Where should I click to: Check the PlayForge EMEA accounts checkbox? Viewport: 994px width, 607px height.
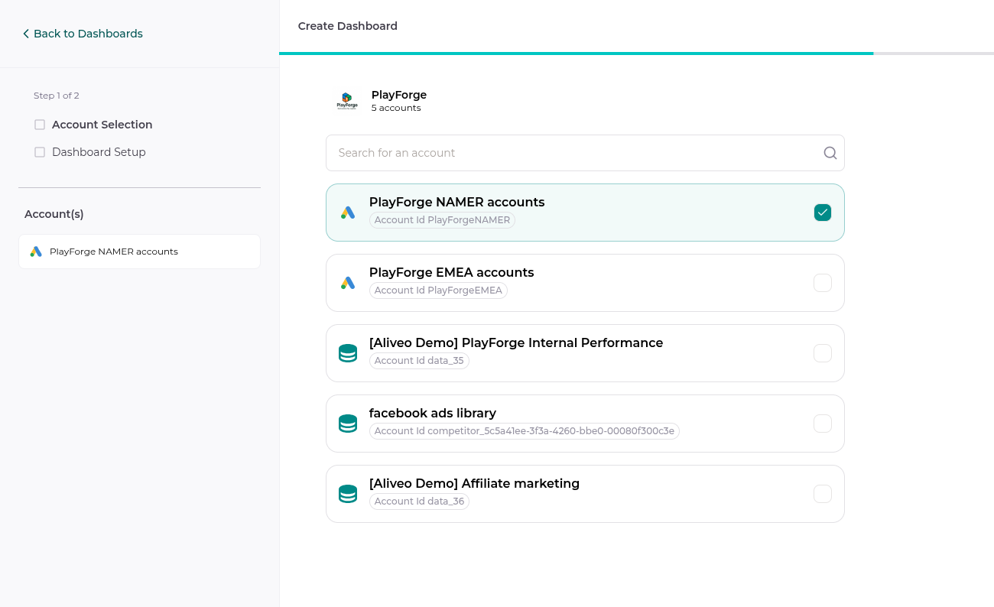click(x=822, y=283)
